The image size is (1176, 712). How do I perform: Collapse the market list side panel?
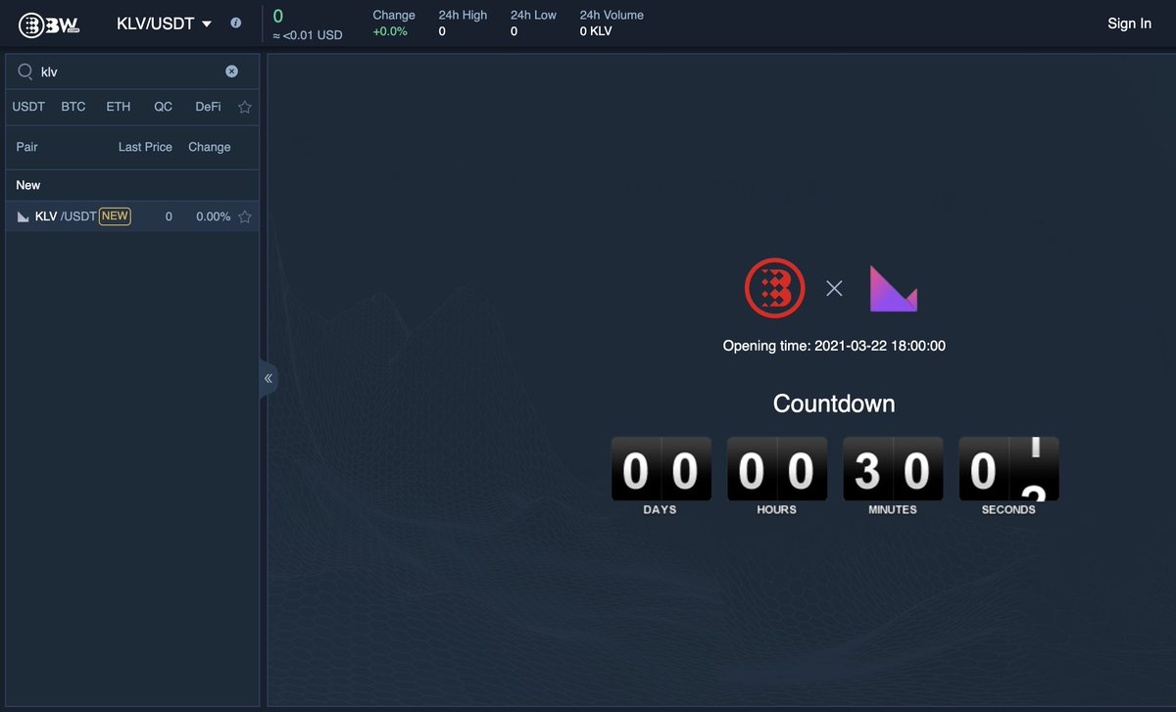point(269,378)
